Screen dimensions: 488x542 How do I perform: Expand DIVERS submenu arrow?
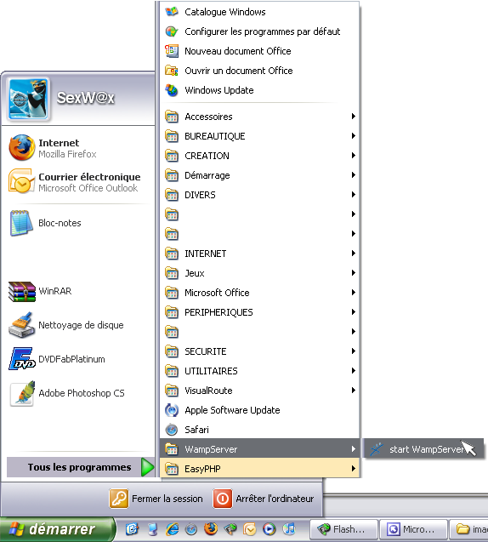[x=354, y=195]
